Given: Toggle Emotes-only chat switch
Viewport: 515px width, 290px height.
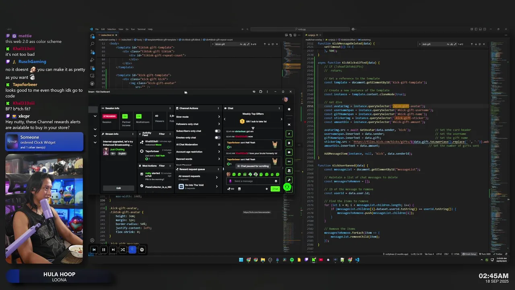Looking at the screenshot, I should pyautogui.click(x=218, y=138).
